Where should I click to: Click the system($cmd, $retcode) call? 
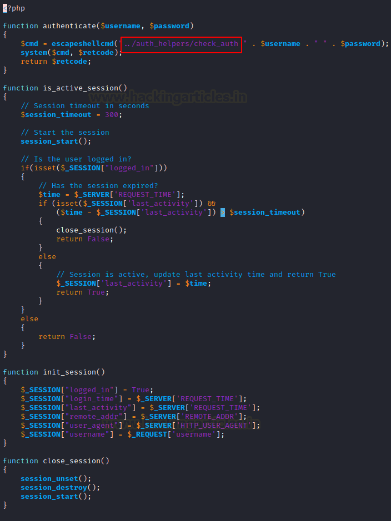tap(72, 53)
